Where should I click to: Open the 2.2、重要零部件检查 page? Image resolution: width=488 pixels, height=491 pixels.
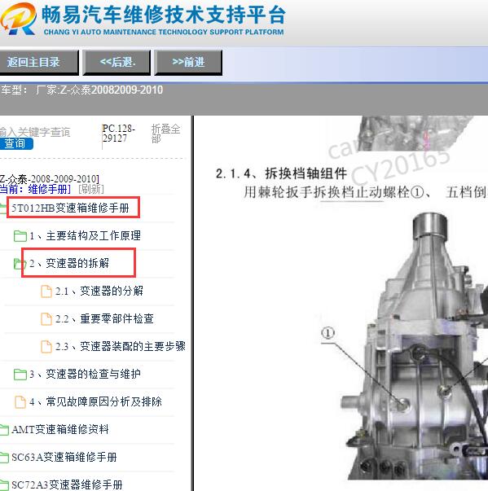[x=104, y=318]
